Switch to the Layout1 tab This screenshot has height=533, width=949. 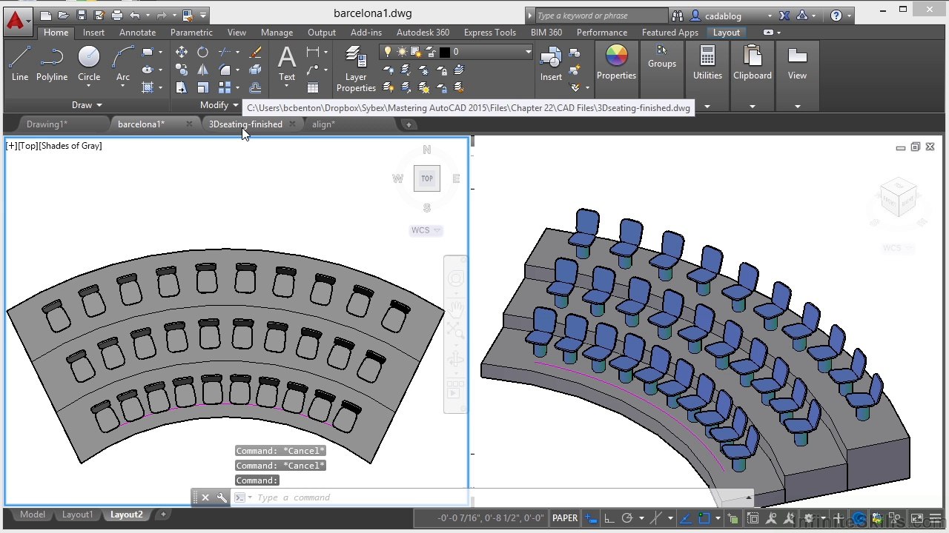coord(77,514)
